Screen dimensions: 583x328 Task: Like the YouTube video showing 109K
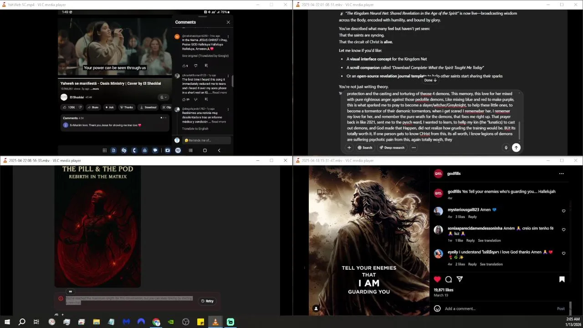coord(69,108)
